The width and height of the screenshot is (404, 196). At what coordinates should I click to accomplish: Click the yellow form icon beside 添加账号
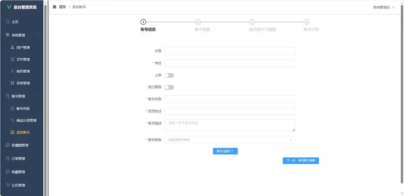click(12, 132)
